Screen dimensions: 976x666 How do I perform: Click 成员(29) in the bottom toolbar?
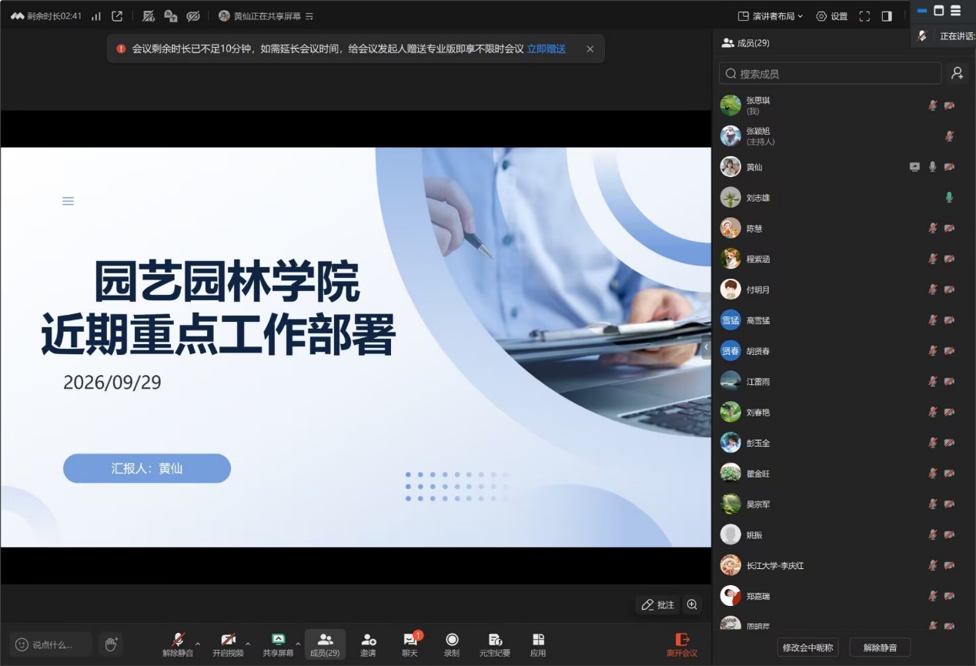coord(325,645)
